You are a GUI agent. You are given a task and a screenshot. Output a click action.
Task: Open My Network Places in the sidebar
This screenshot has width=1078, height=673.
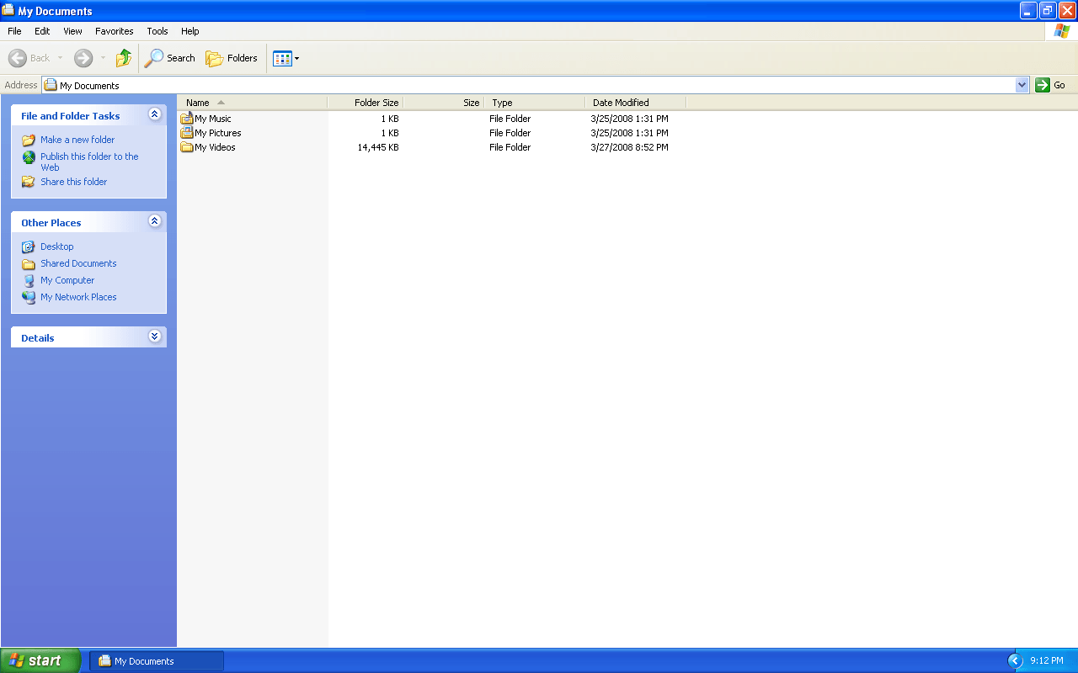(78, 296)
